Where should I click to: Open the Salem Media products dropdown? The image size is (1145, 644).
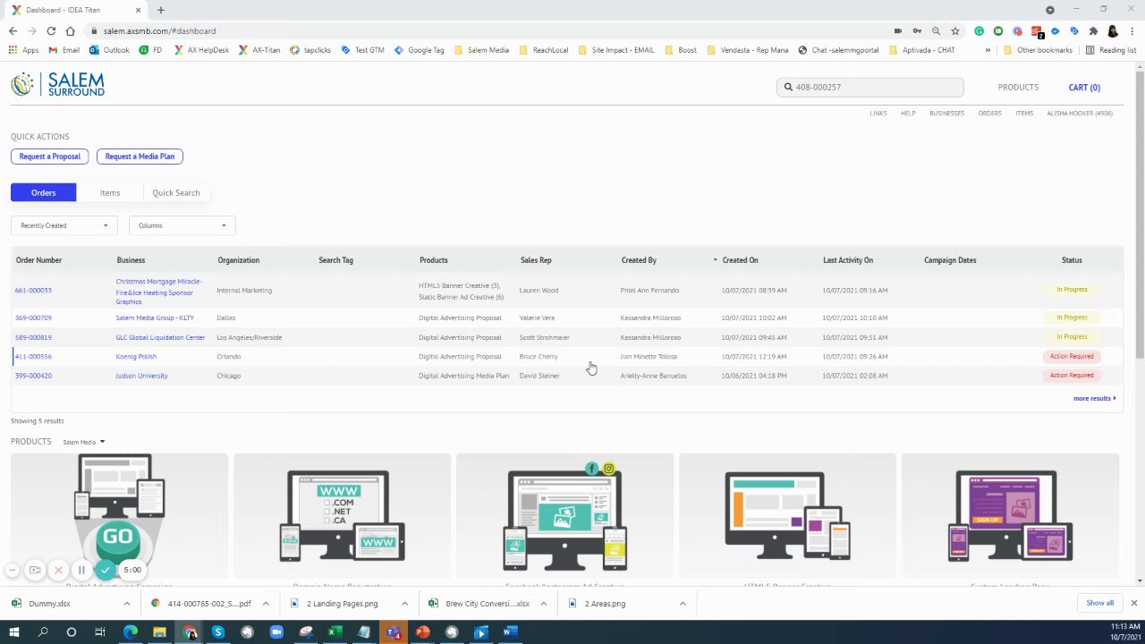tap(83, 442)
